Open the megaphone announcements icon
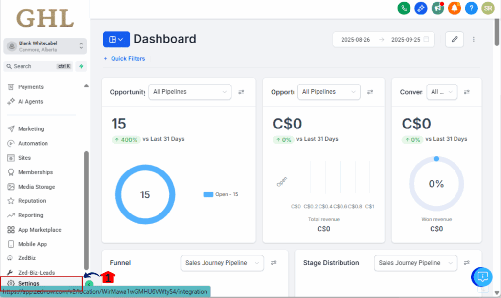This screenshot has width=501, height=298. pyautogui.click(x=437, y=8)
